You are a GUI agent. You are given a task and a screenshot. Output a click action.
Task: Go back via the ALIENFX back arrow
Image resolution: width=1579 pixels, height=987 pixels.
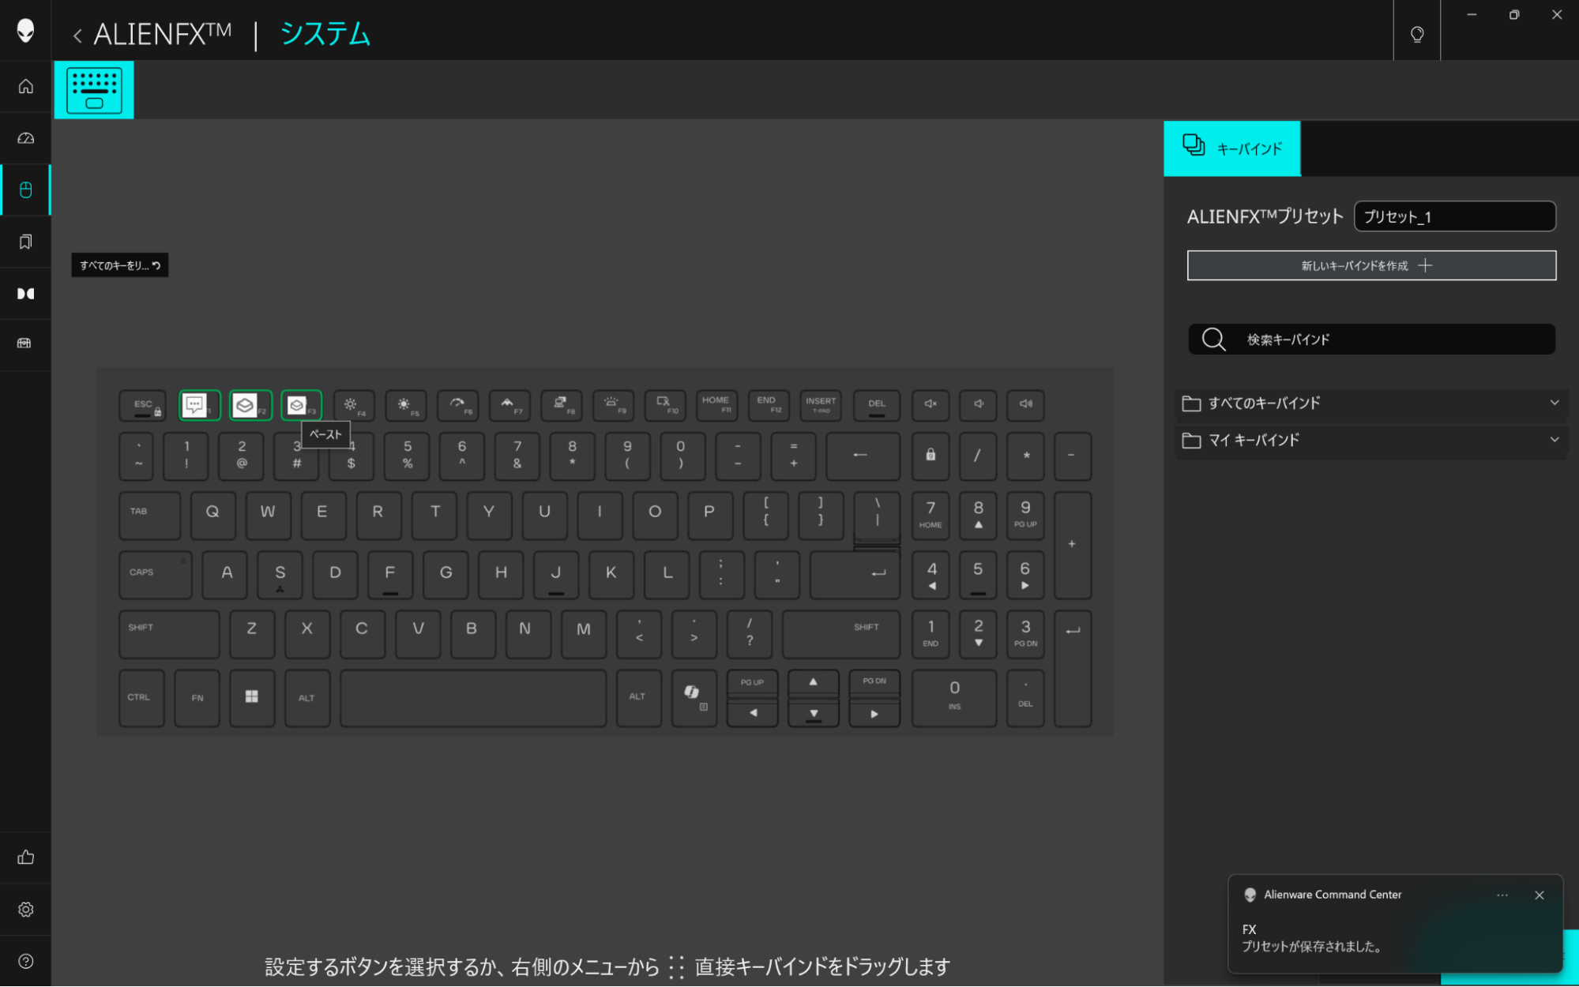(77, 36)
